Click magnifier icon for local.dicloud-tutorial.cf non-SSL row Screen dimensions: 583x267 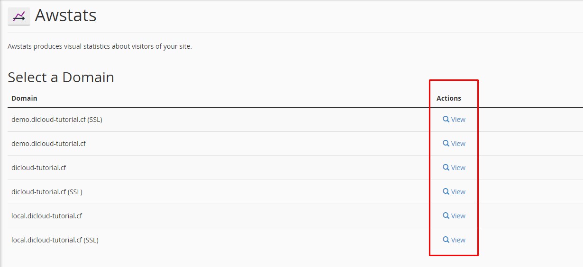446,215
